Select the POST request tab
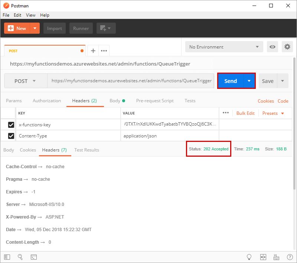This screenshot has height=263, width=297. tap(45, 51)
